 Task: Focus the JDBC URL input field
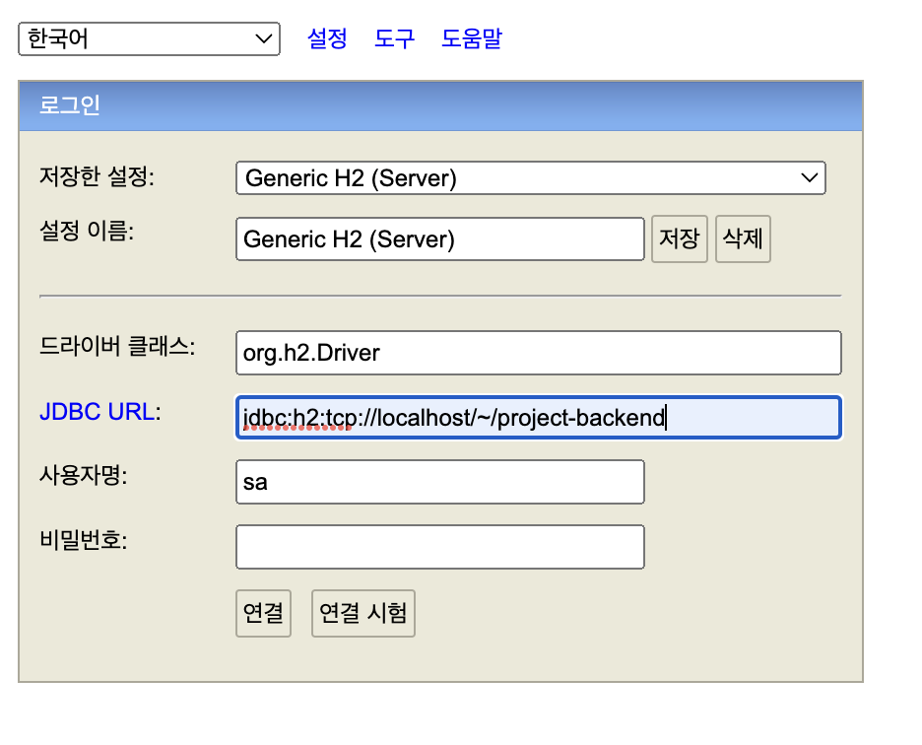point(539,417)
